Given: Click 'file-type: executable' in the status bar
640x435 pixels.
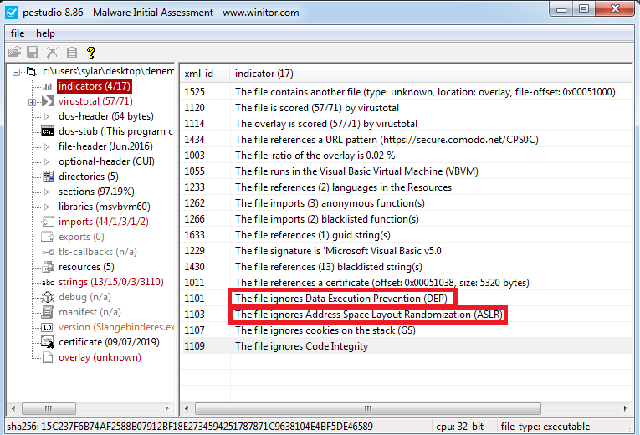Looking at the screenshot, I should 545,427.
